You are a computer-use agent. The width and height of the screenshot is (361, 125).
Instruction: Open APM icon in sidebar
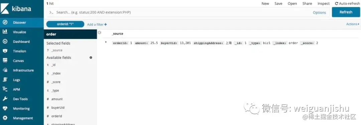tap(5, 89)
